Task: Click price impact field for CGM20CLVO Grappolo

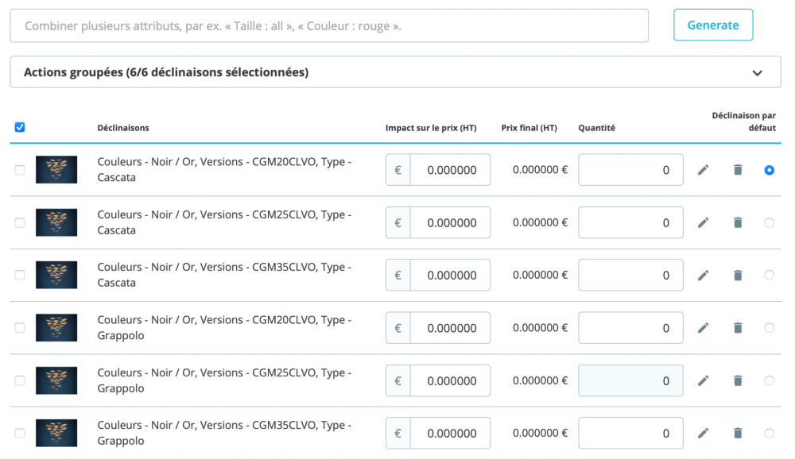Action: 450,328
